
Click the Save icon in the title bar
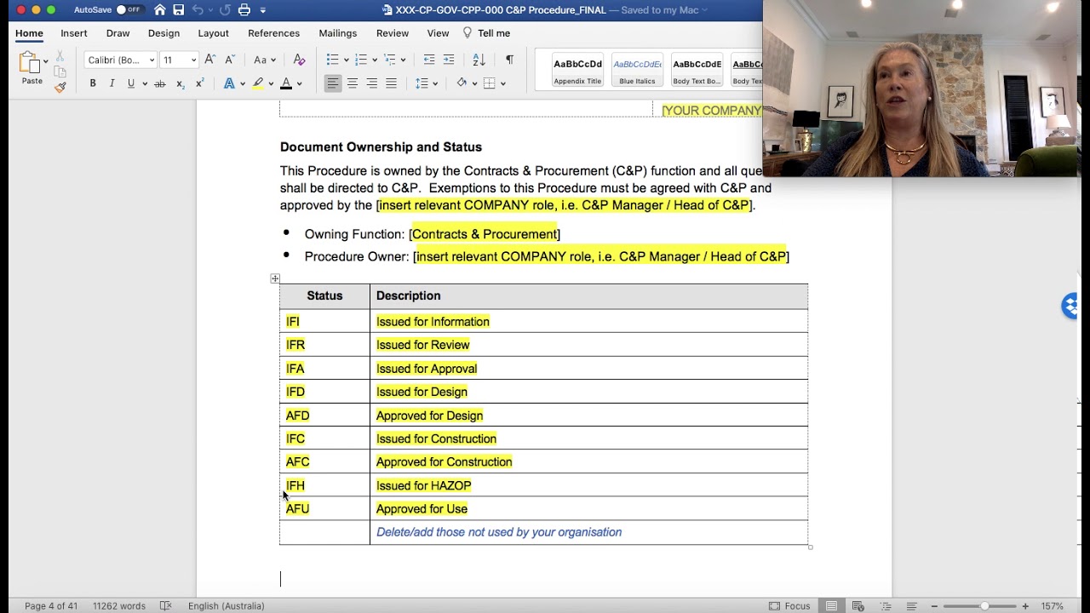tap(179, 10)
